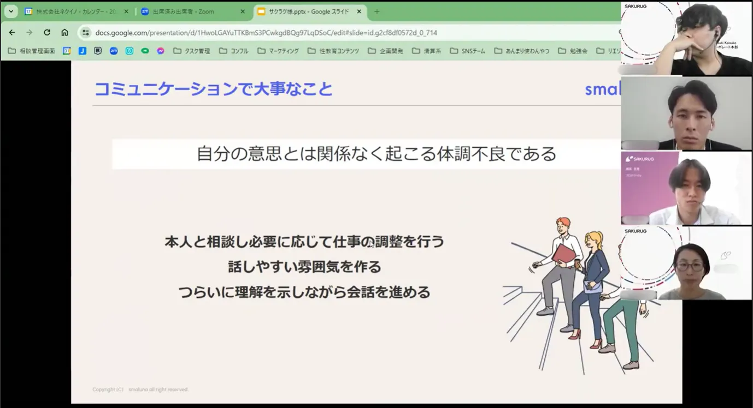Expand the tab search chevron
This screenshot has height=408, width=753.
(11, 11)
